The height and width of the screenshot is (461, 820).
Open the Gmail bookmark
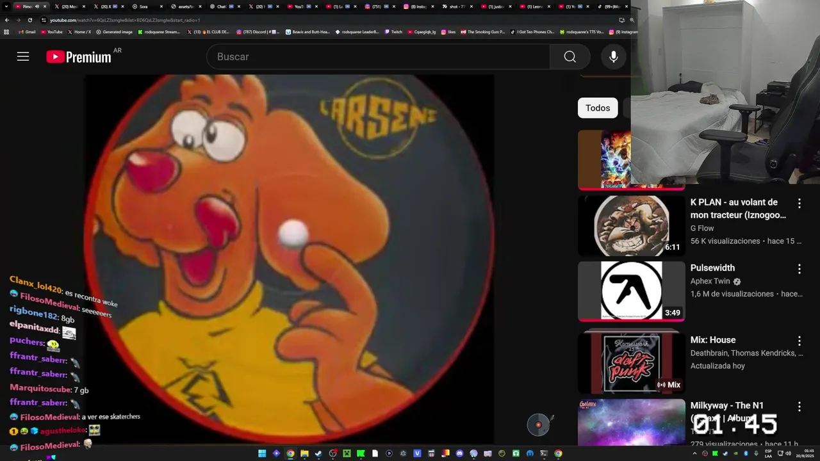pyautogui.click(x=27, y=32)
